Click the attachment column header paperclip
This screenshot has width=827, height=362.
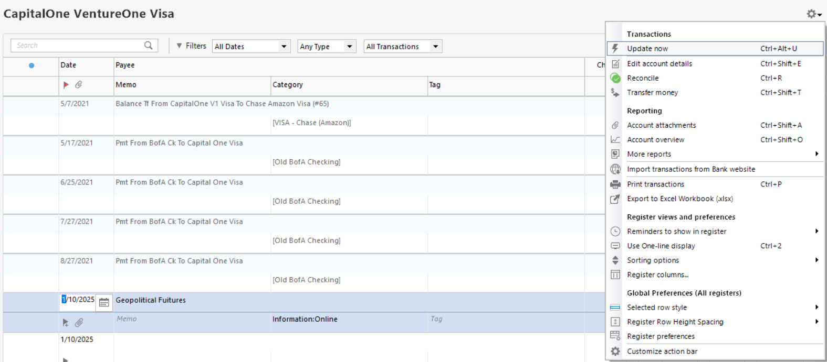click(x=79, y=85)
